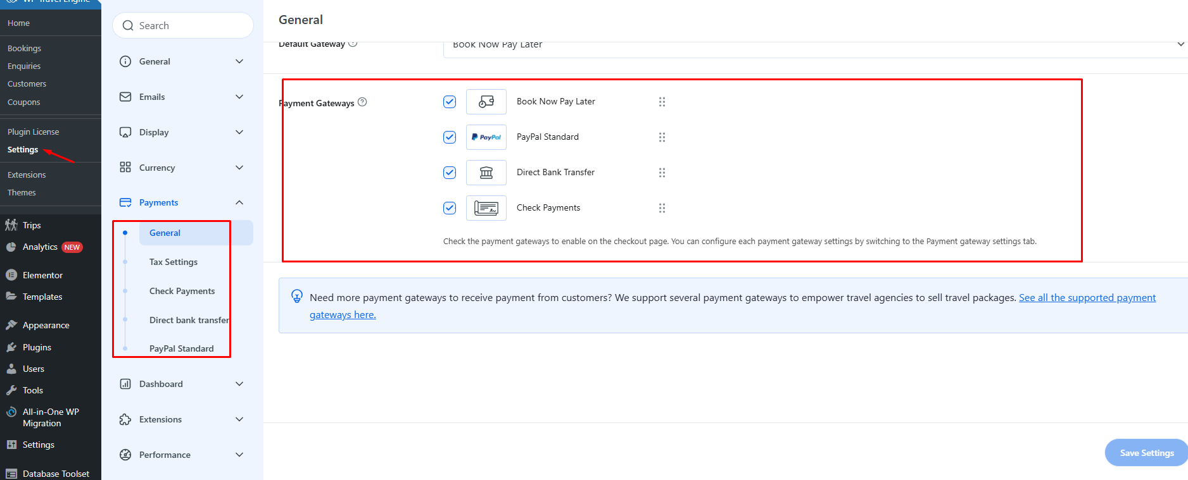Click the Currency grid icon
Screen dimensions: 1188x480
(125, 168)
